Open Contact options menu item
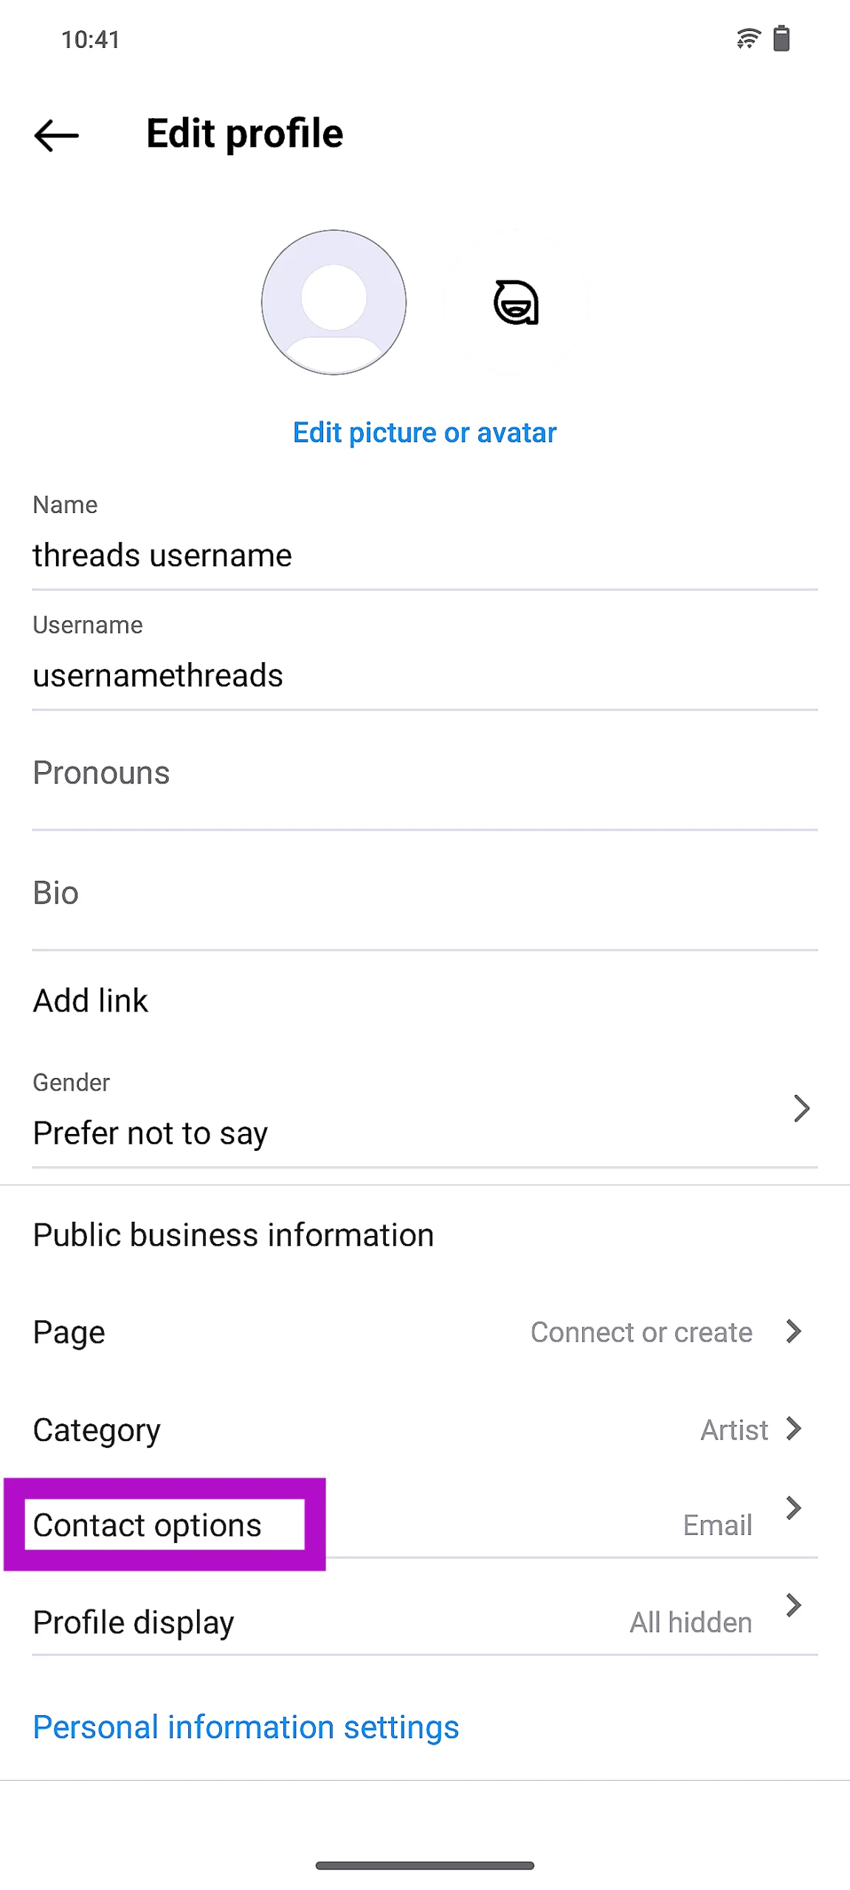Screen dimensions: 850x1890 pyautogui.click(x=148, y=1525)
